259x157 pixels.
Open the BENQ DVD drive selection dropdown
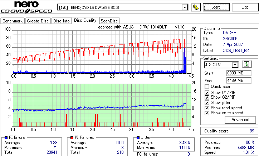(185, 7)
